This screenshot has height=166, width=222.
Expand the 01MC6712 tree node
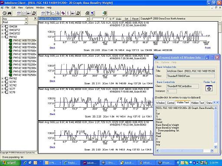tap(3, 30)
